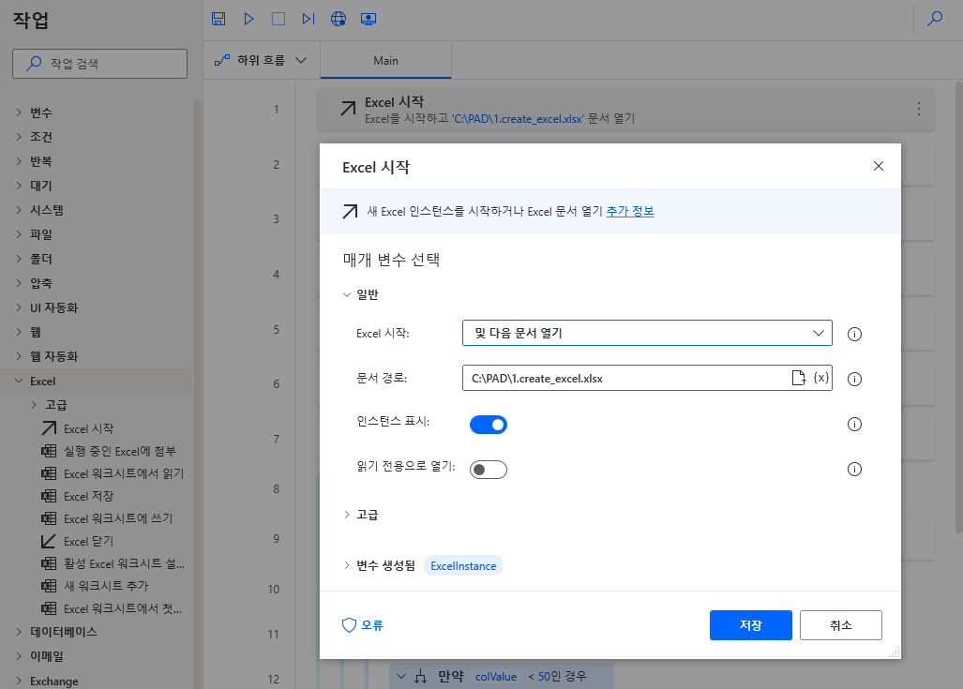Image resolution: width=963 pixels, height=689 pixels.
Task: Select 활성 Excel 워크시트 설정 action
Action: 113,563
